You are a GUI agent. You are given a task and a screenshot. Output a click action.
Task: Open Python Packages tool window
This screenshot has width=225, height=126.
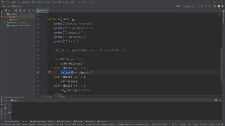(x=38, y=121)
